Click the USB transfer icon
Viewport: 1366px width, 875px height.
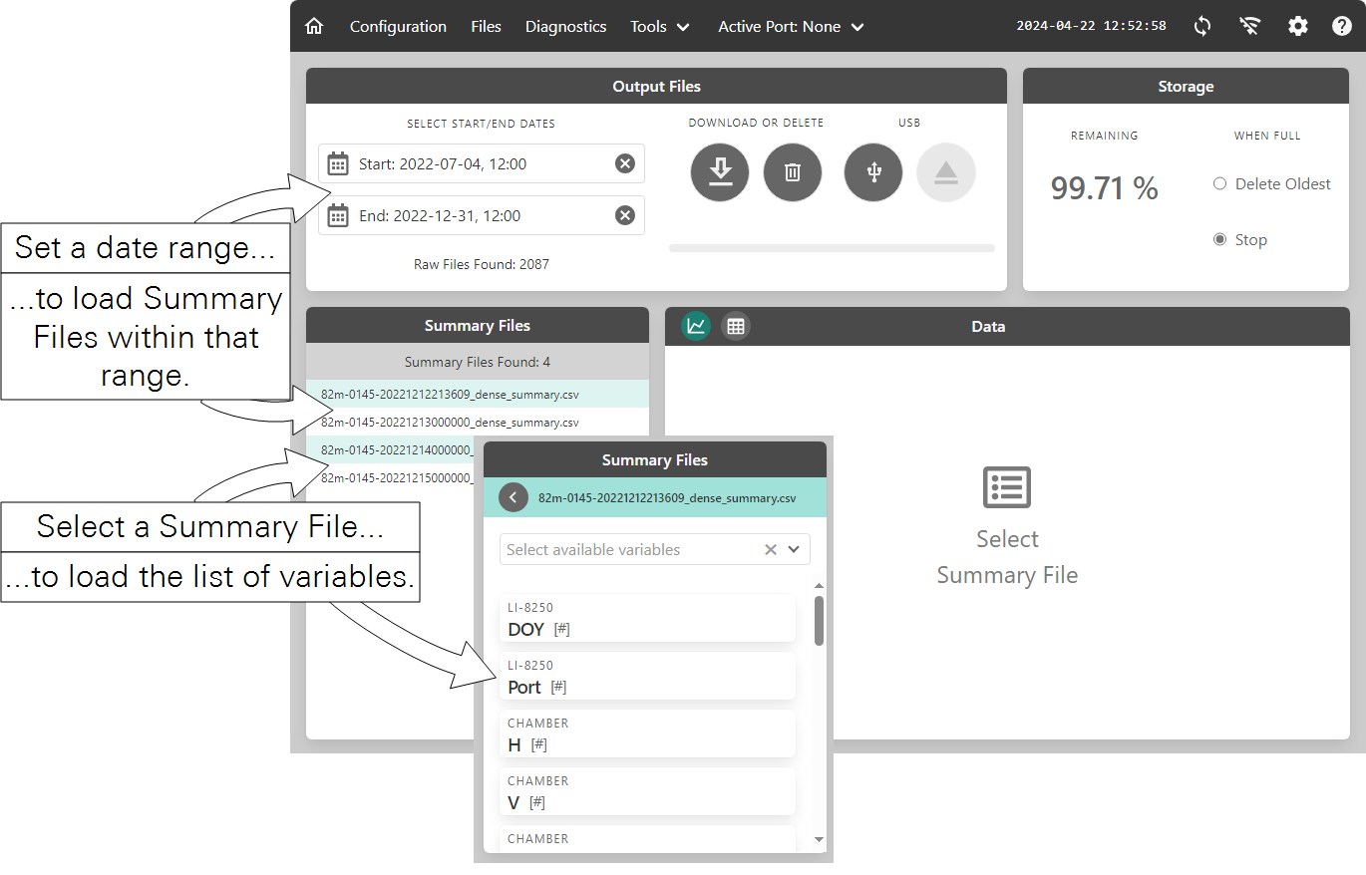click(873, 172)
